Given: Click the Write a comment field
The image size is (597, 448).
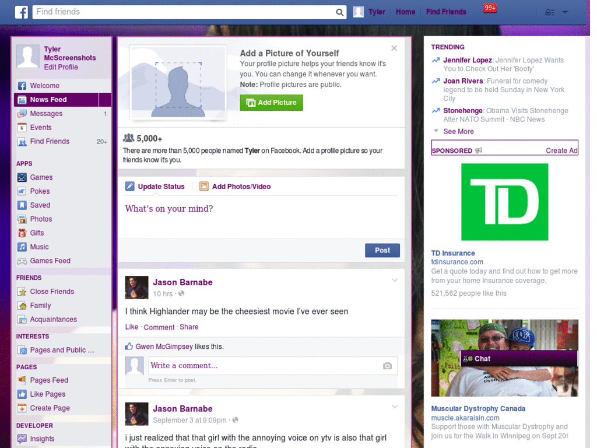Looking at the screenshot, I should (x=266, y=366).
